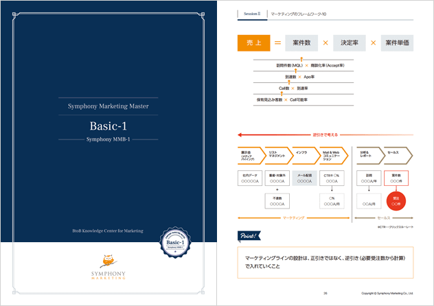Click the red 逆引きで考える label
This screenshot has height=306, width=434.
click(x=325, y=135)
